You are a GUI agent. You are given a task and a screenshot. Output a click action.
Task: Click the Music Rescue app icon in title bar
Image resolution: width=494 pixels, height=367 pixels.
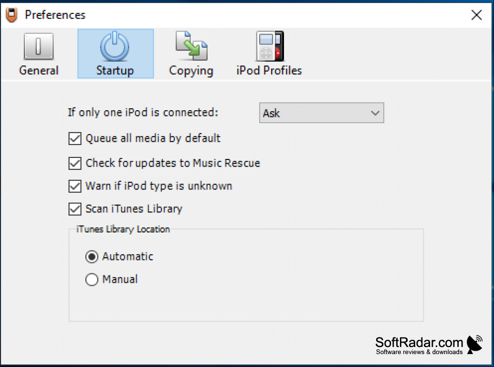pos(12,15)
